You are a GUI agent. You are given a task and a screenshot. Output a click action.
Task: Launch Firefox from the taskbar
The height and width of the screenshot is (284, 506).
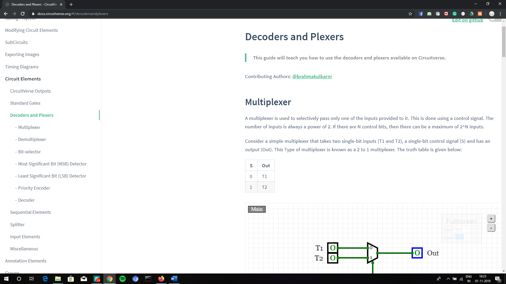(161, 279)
